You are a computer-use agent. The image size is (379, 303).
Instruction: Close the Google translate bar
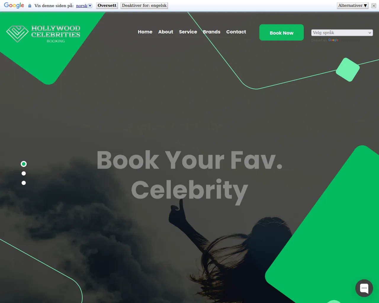point(374,6)
